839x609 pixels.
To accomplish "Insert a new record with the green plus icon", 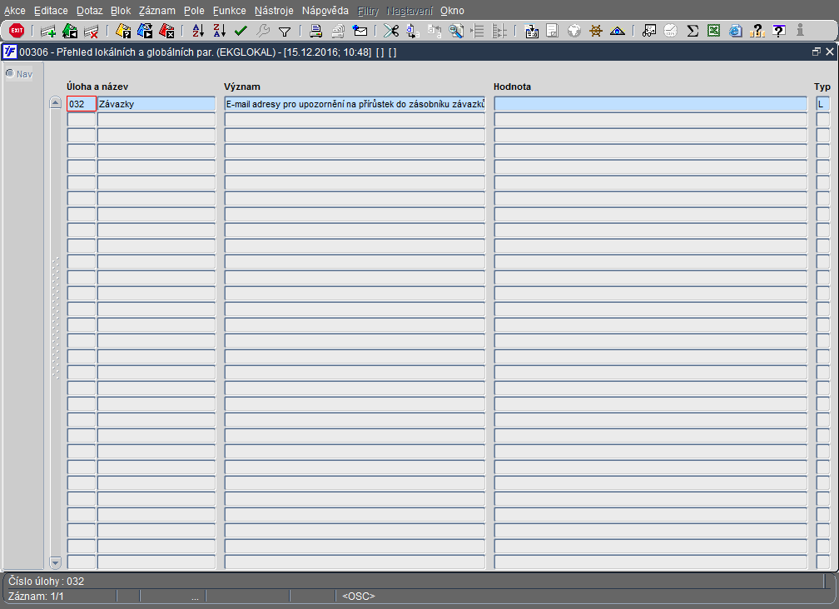I will click(x=48, y=31).
